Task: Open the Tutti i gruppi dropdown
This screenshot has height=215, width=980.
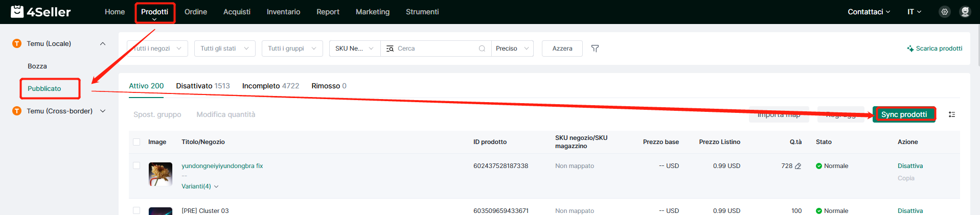Action: click(292, 49)
